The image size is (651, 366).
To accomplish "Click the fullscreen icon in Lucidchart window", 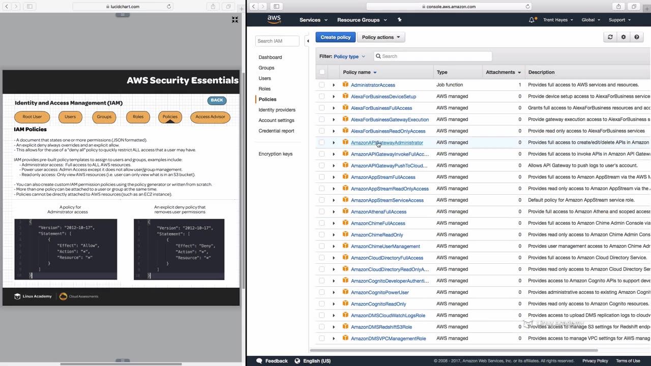I will tap(235, 19).
